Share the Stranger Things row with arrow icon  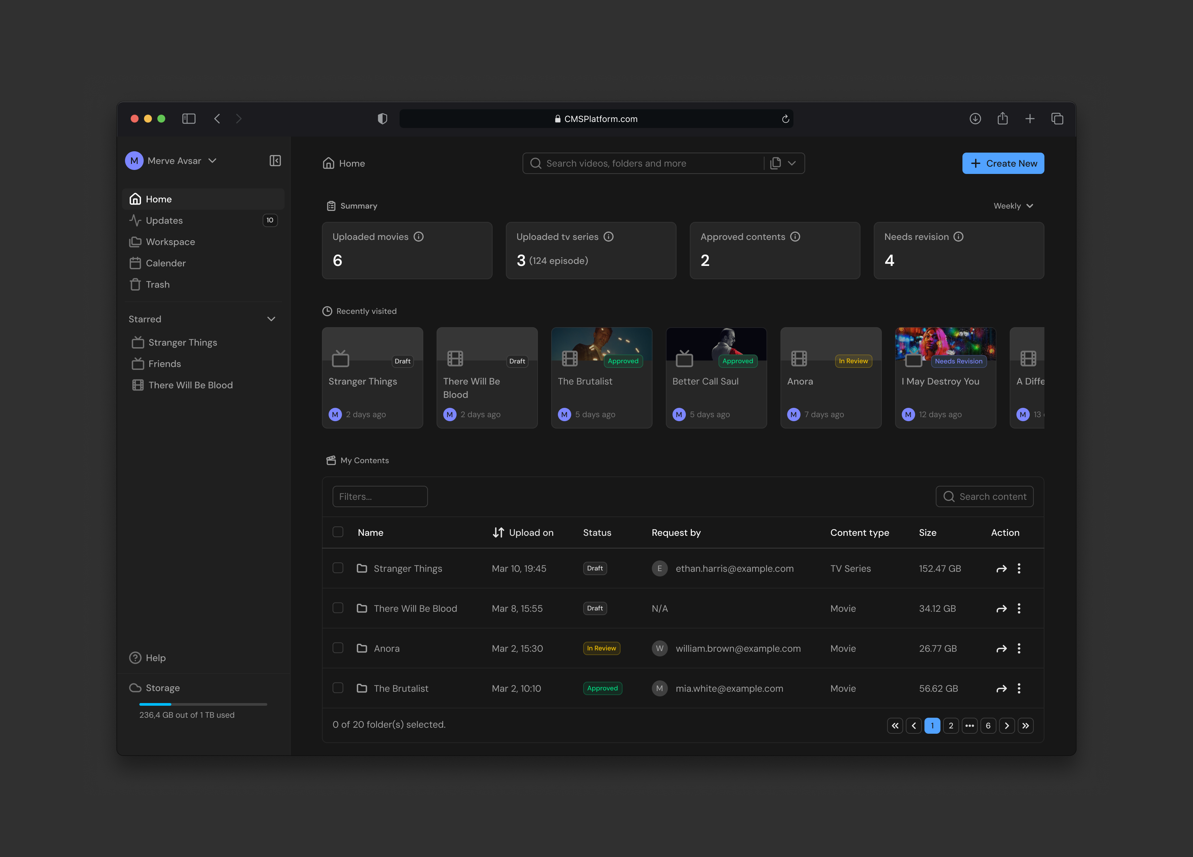[1001, 569]
